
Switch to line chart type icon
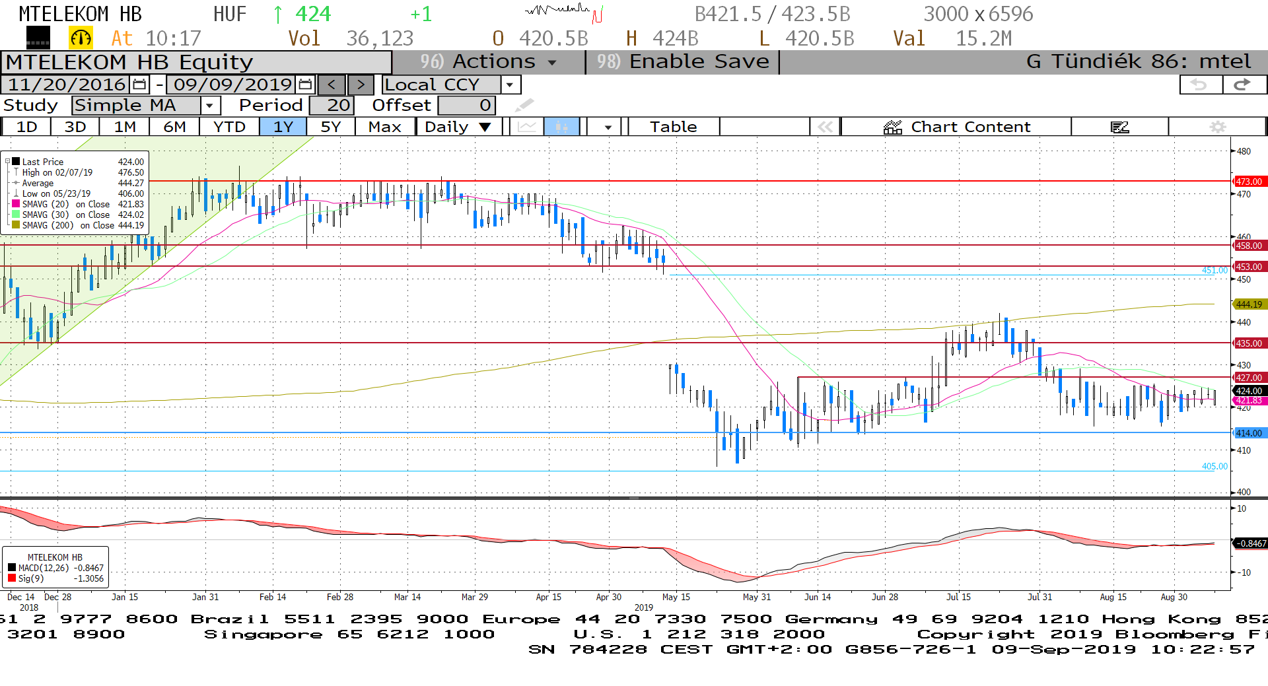point(526,127)
